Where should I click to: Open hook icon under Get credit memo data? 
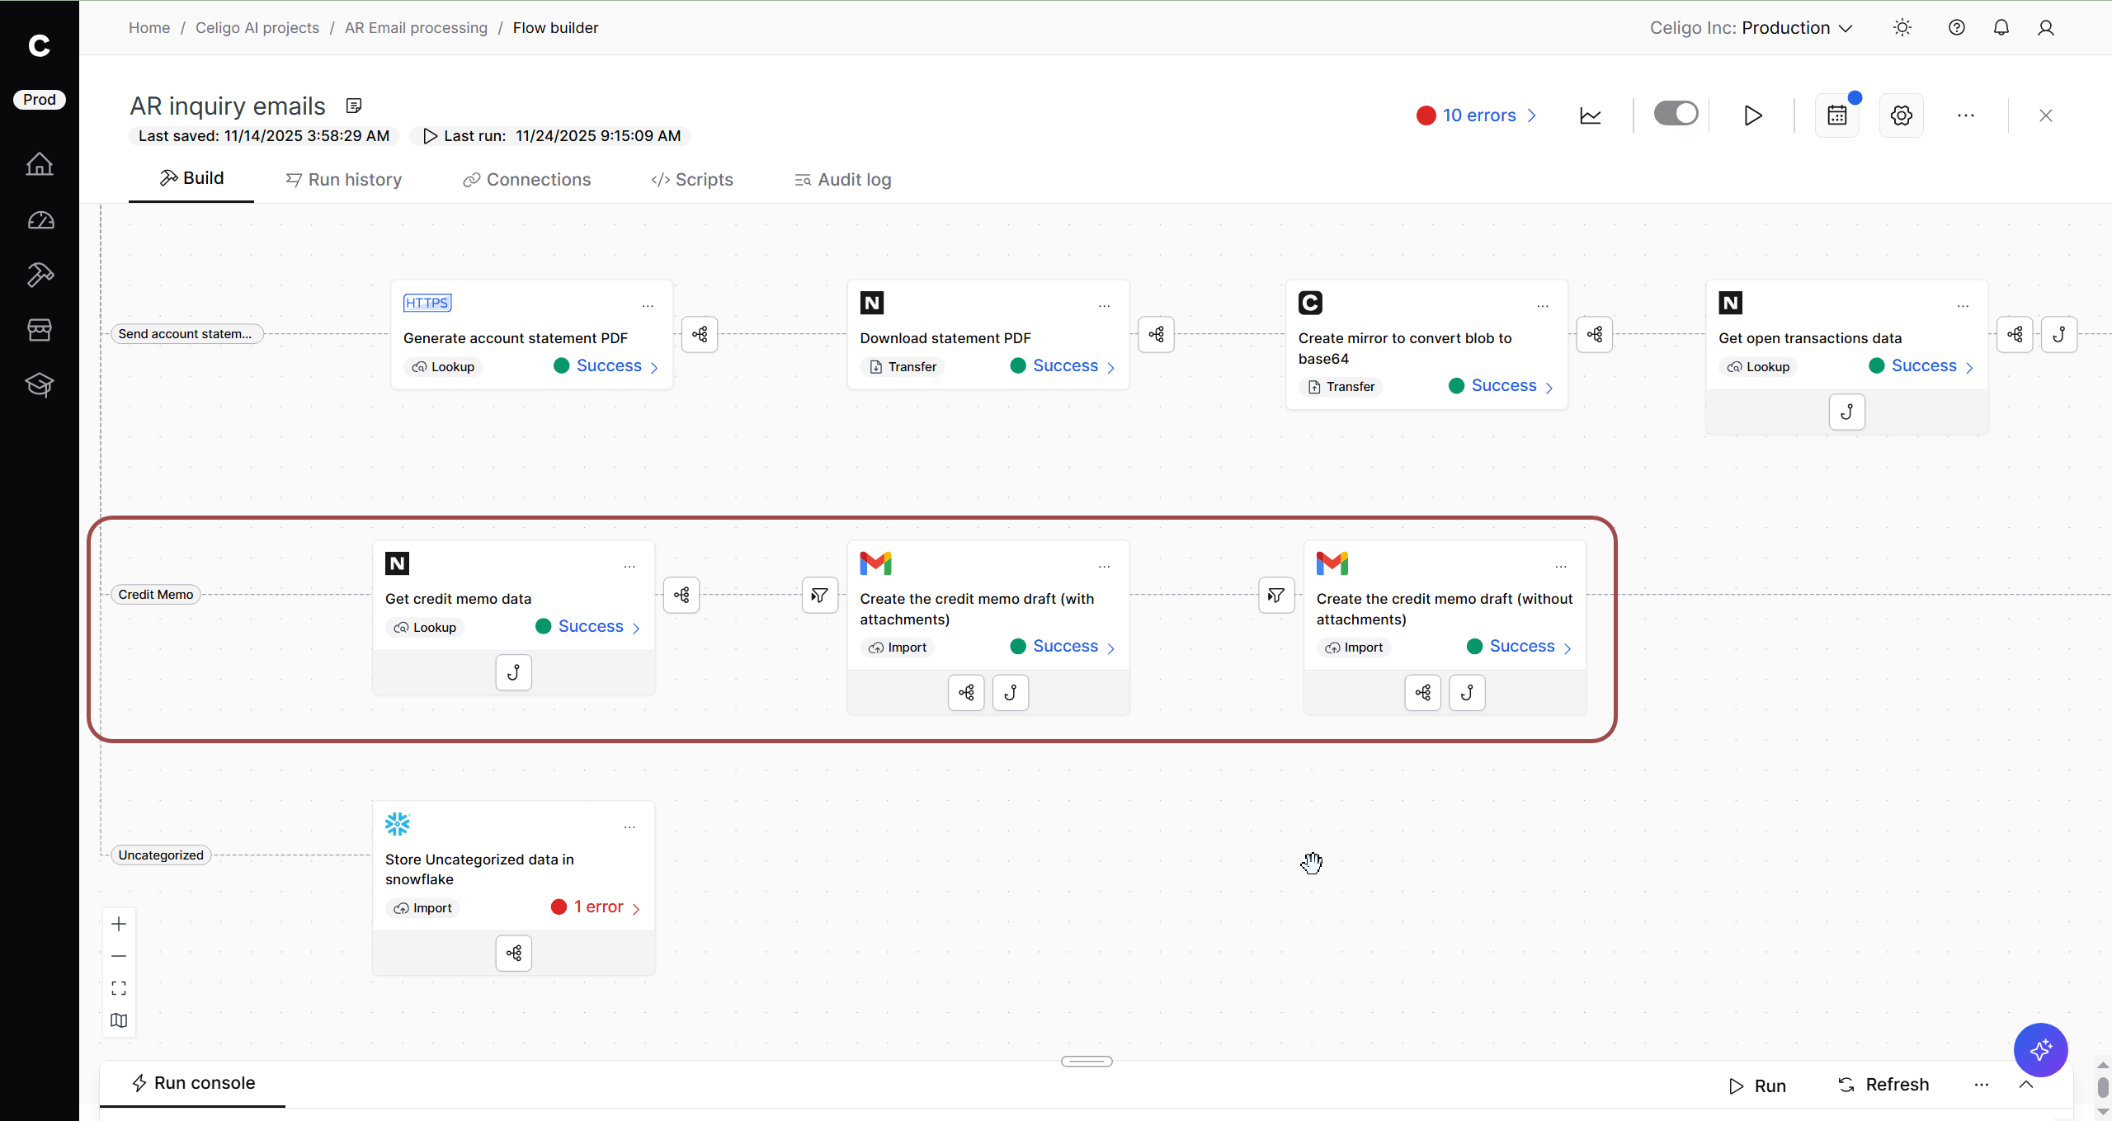pos(513,672)
